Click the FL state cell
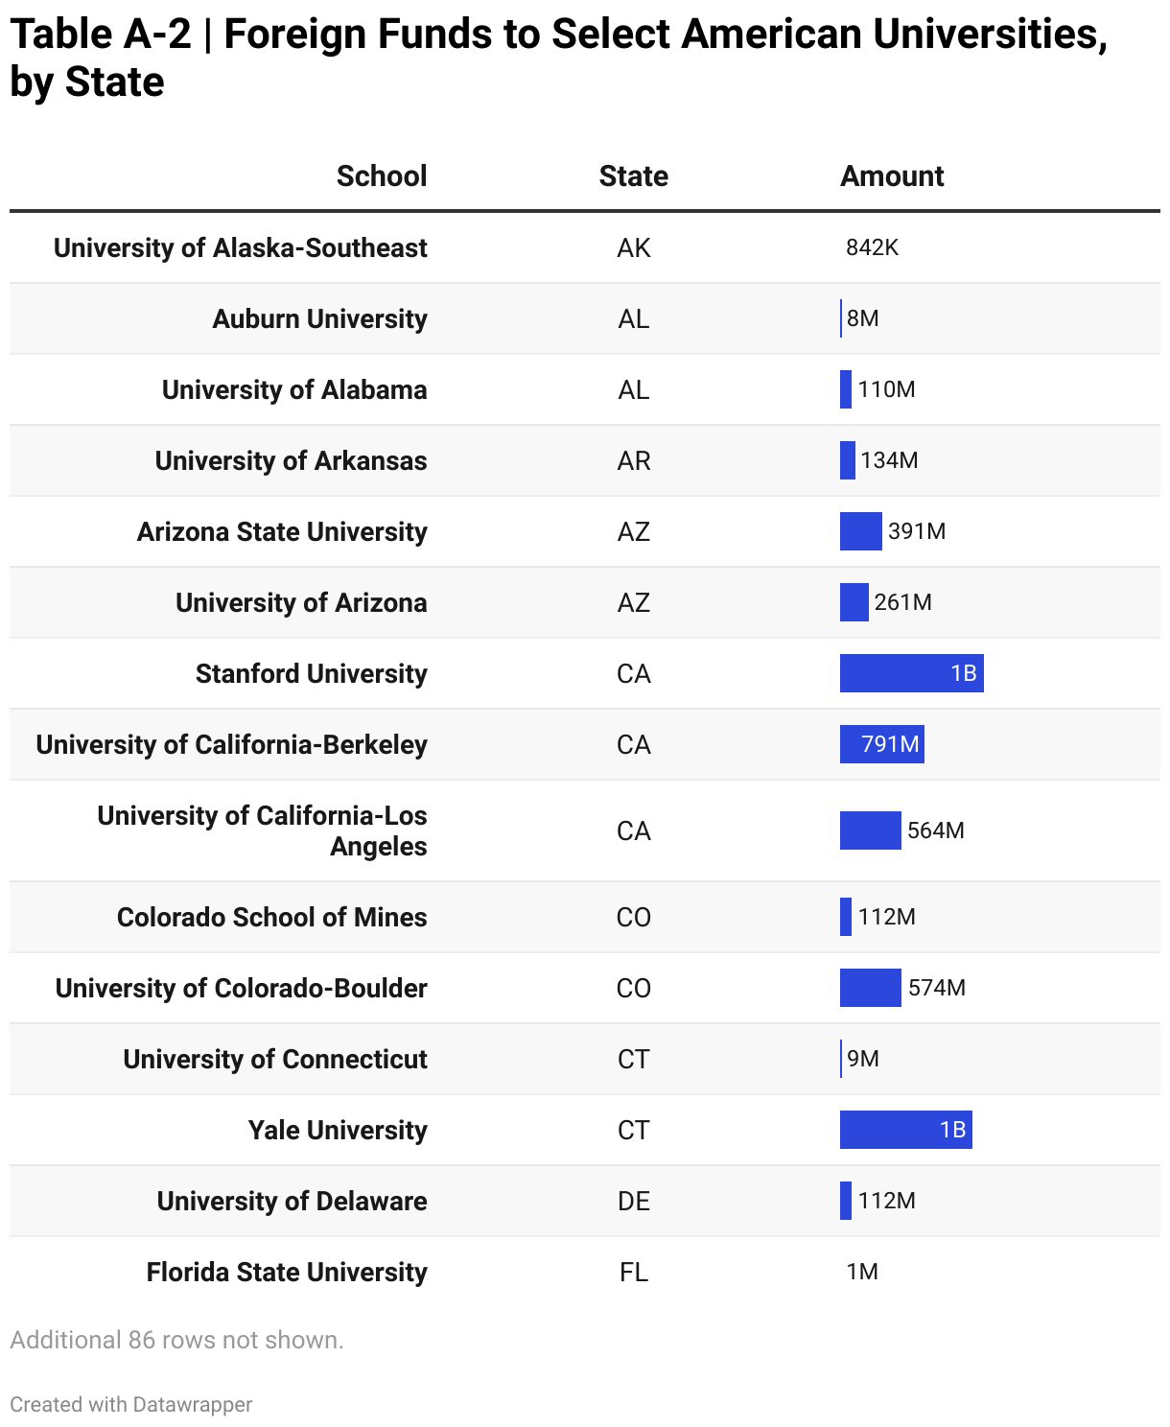Screen dimensions: 1170x1427 [633, 1273]
